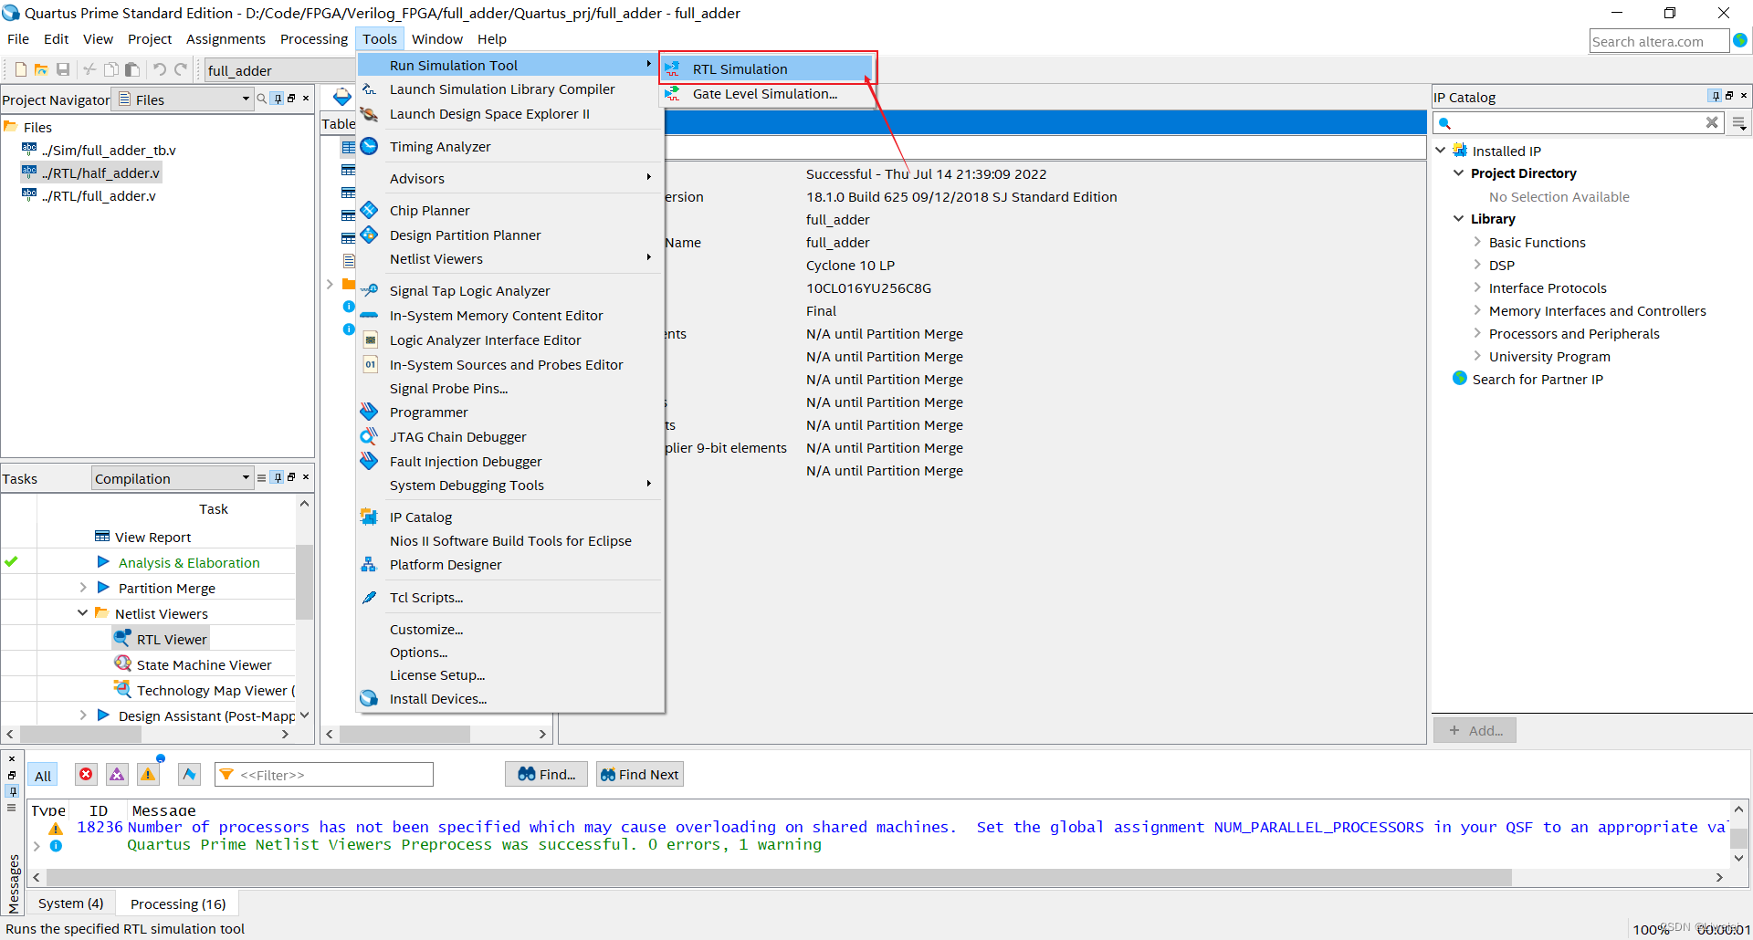Select half_adder.v in Files list
This screenshot has width=1753, height=940.
[x=100, y=173]
